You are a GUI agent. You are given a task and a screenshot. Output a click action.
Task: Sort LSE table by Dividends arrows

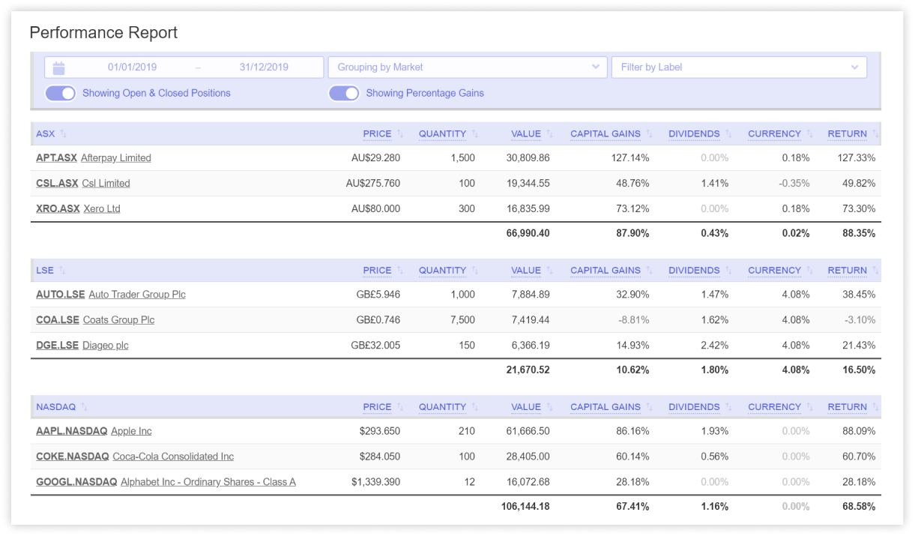point(728,271)
